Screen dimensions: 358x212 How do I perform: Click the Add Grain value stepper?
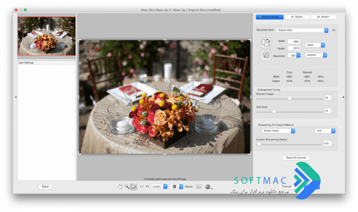point(334,111)
